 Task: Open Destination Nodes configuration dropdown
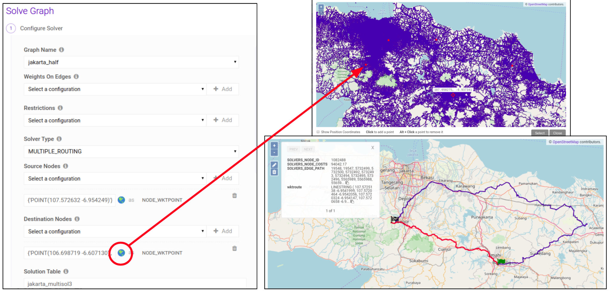coord(115,231)
